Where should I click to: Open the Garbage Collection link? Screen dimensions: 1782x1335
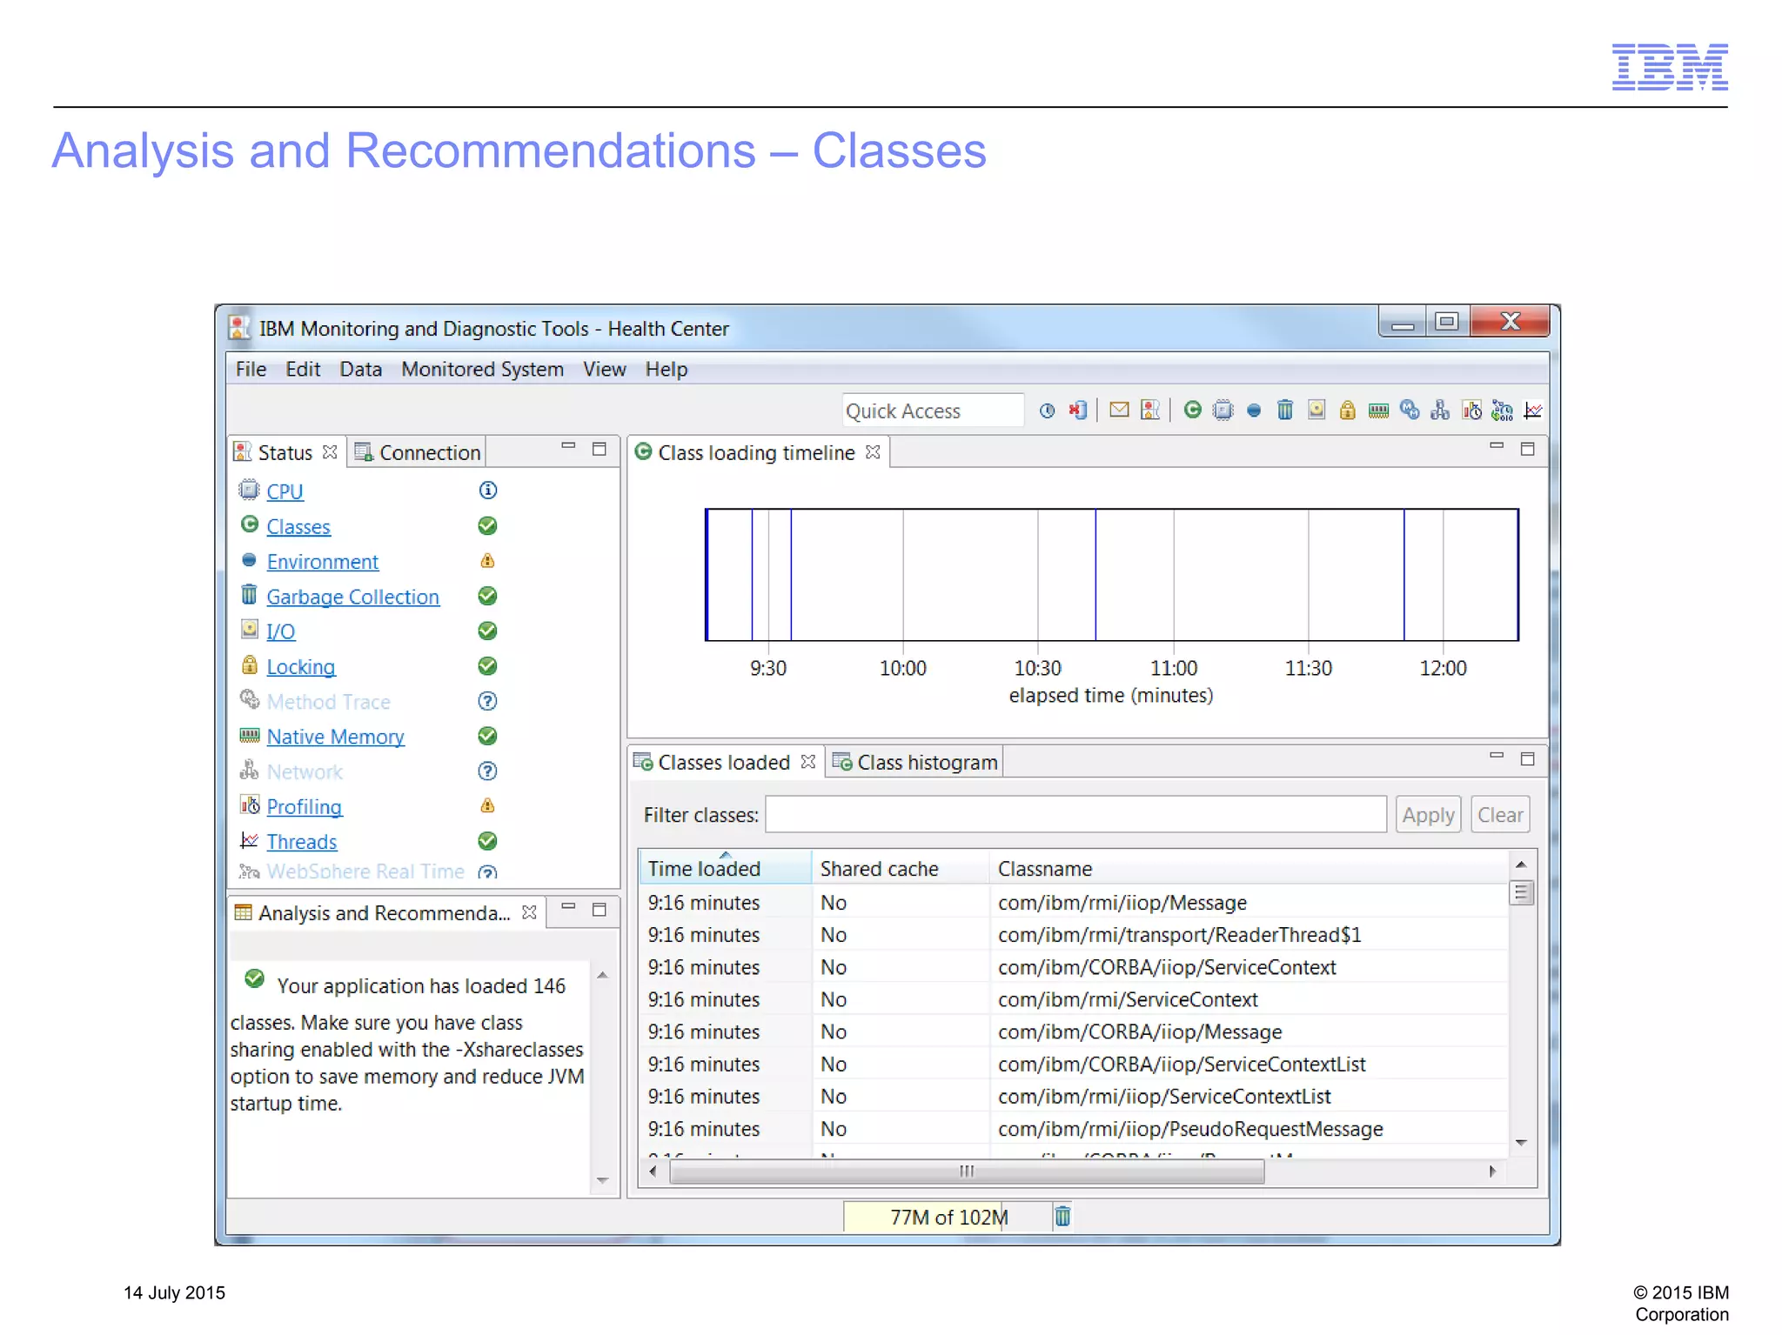(x=352, y=597)
